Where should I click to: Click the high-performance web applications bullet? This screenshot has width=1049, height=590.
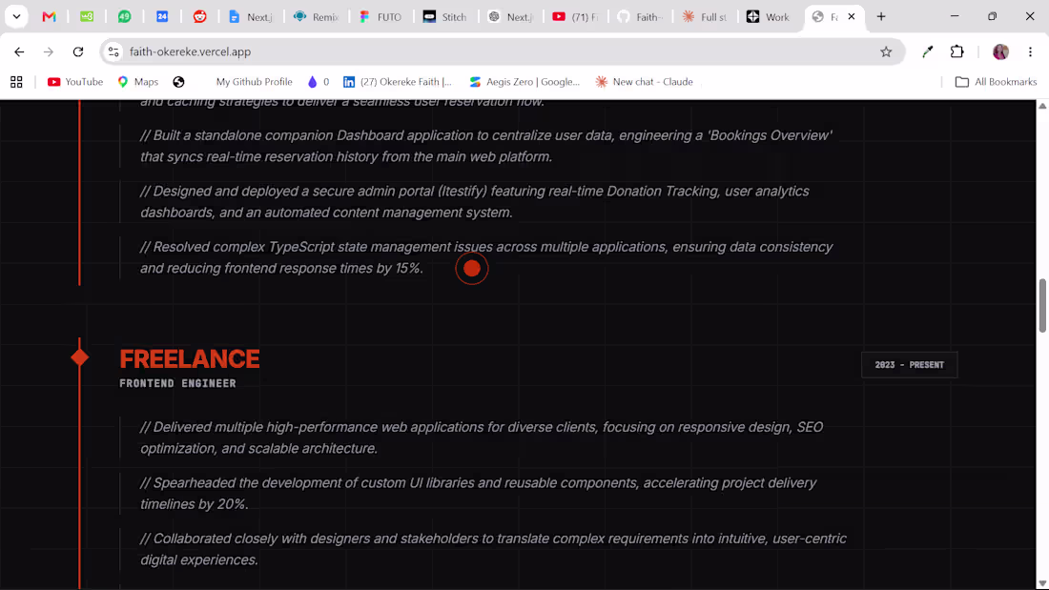click(481, 437)
